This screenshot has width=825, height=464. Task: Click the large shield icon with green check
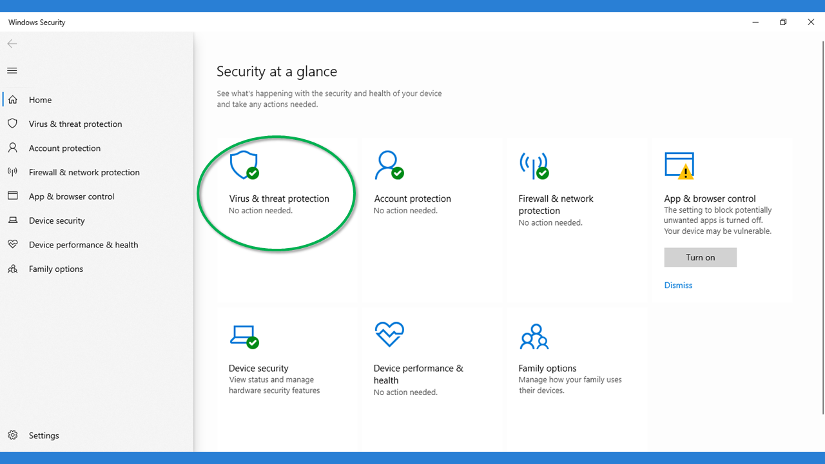244,166
